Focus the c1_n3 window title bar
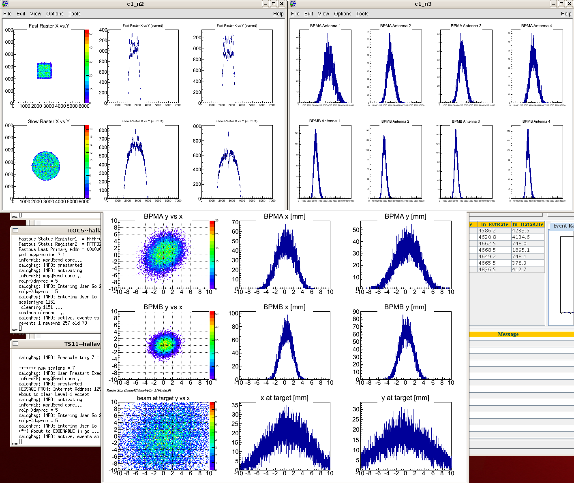574x483 pixels. tap(423, 4)
